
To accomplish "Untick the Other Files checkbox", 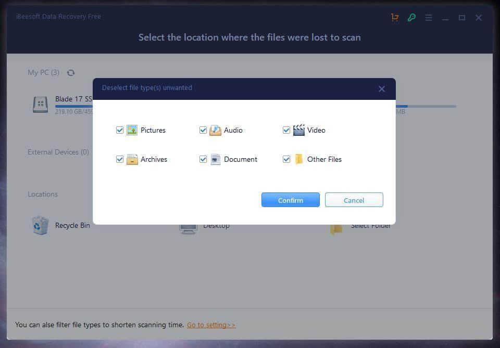I will (286, 159).
